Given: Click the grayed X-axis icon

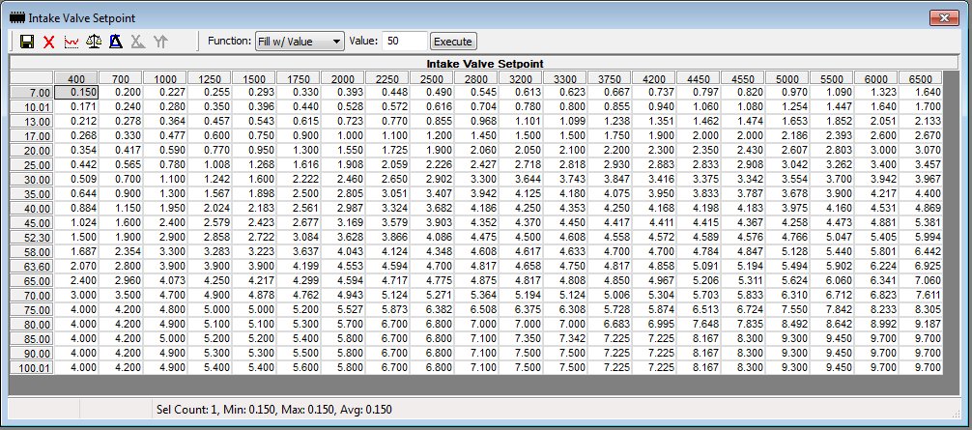Looking at the screenshot, I should (138, 43).
